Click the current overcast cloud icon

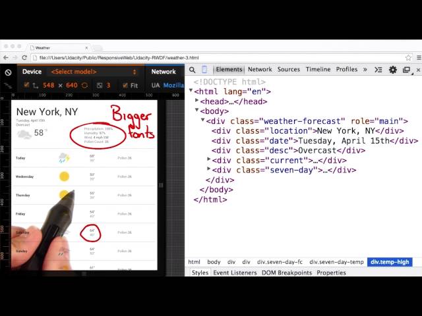tap(24, 134)
